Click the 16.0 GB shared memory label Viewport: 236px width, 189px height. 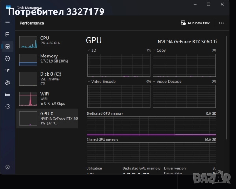click(210, 139)
